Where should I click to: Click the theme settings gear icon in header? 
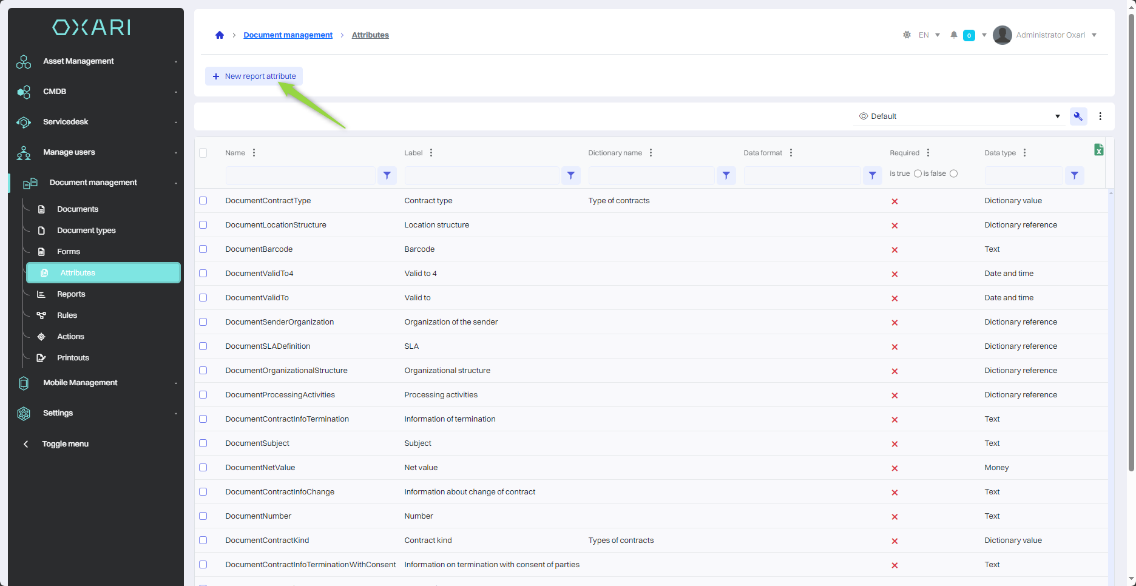[x=907, y=35]
